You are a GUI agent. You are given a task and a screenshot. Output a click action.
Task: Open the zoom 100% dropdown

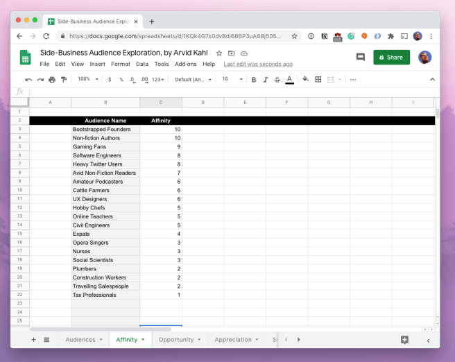point(88,79)
